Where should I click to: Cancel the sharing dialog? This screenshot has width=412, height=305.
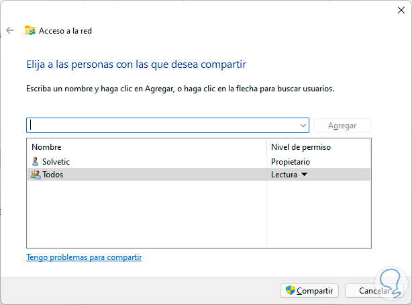coord(374,291)
